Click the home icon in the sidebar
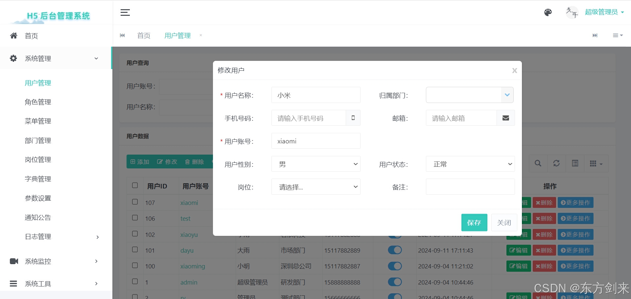Image resolution: width=631 pixels, height=299 pixels. [x=13, y=36]
